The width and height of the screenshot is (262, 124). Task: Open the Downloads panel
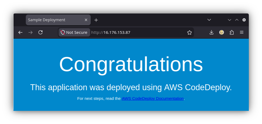click(212, 32)
